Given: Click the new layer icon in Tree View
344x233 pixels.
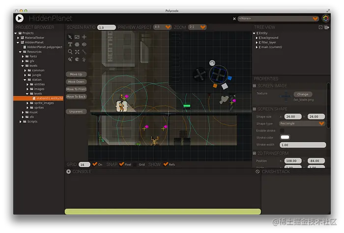Looking at the screenshot, I should coord(320,27).
